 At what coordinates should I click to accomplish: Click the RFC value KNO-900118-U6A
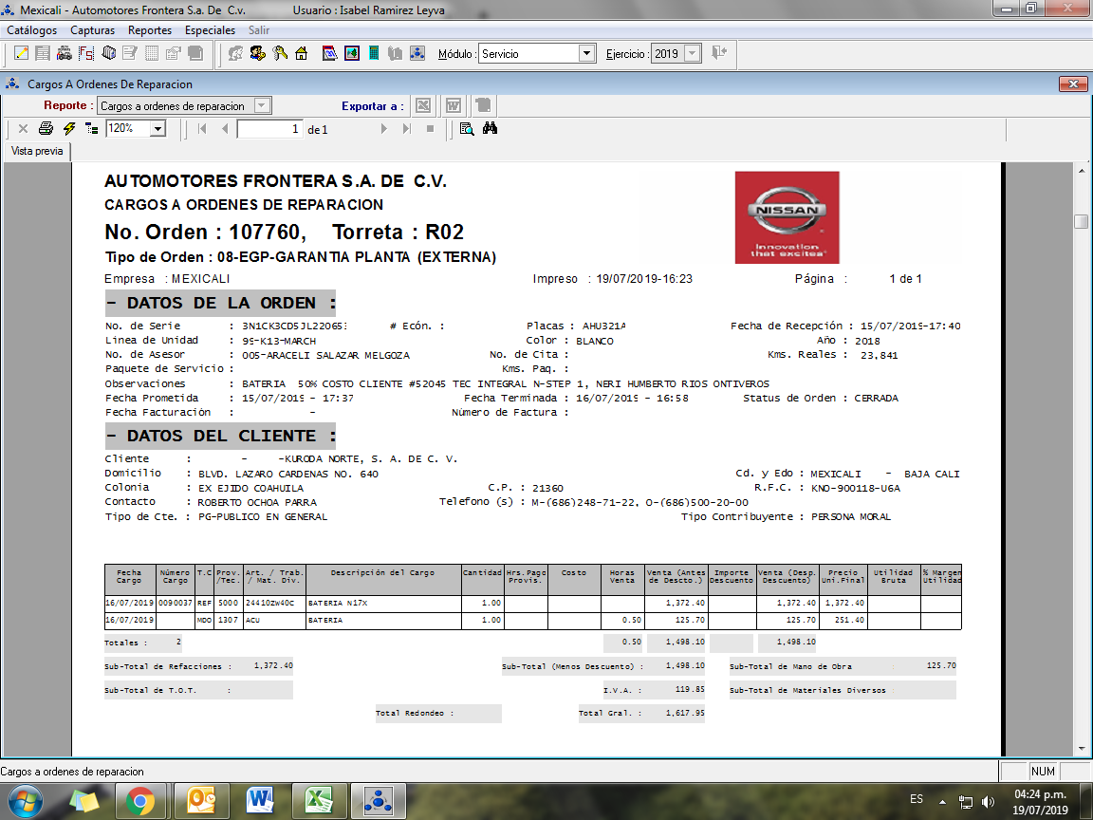coord(855,488)
